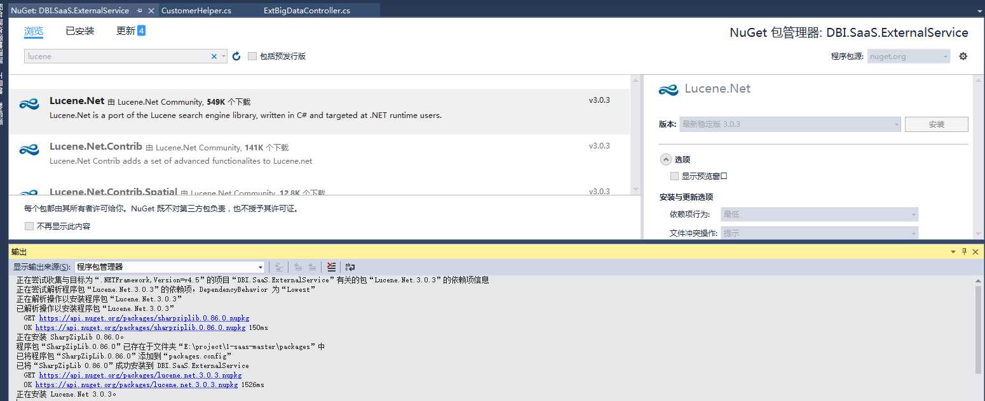Select the Lucene.Net package row title
985x401 pixels.
click(77, 101)
